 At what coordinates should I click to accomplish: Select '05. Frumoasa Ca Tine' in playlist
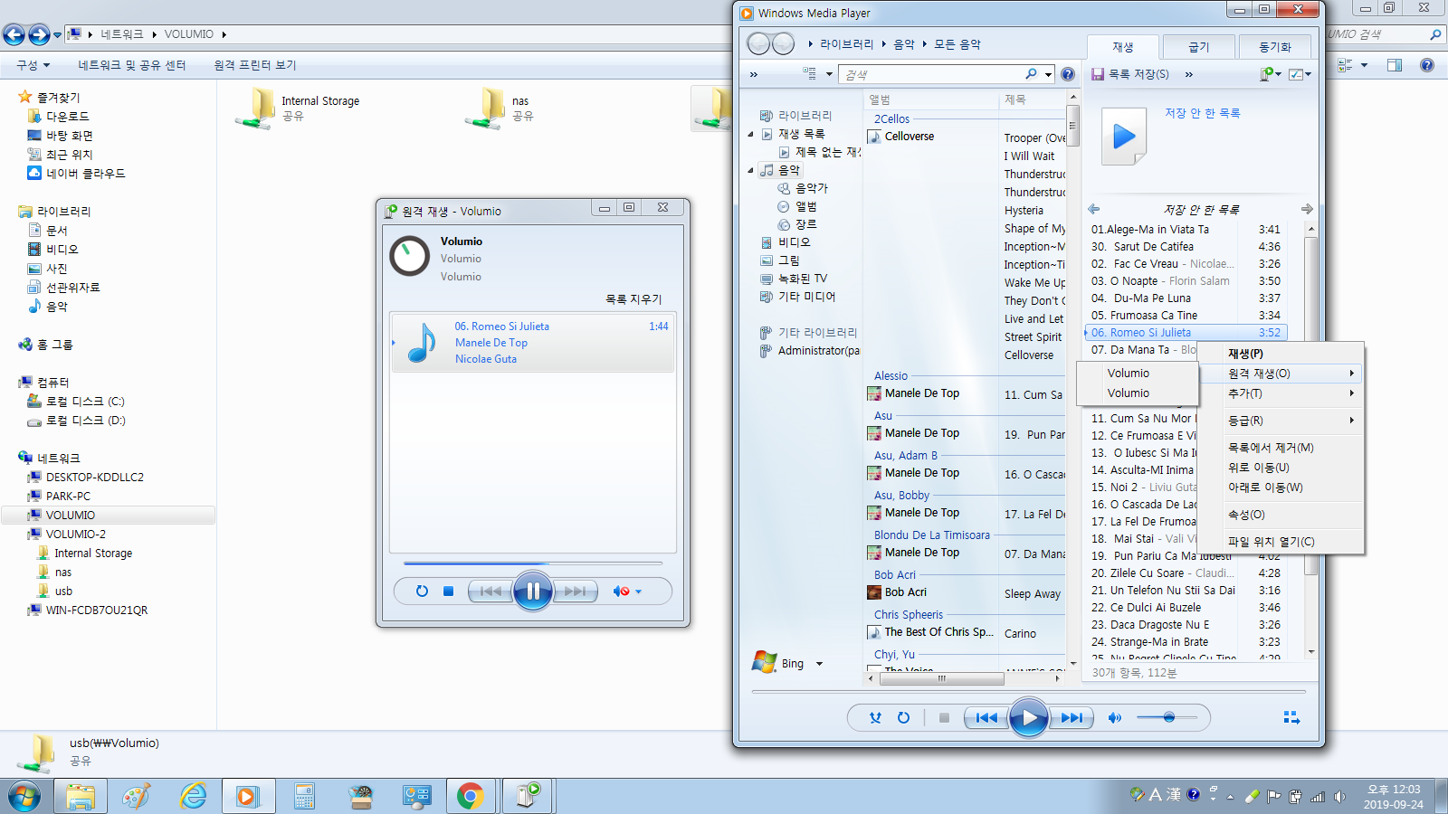(x=1186, y=316)
